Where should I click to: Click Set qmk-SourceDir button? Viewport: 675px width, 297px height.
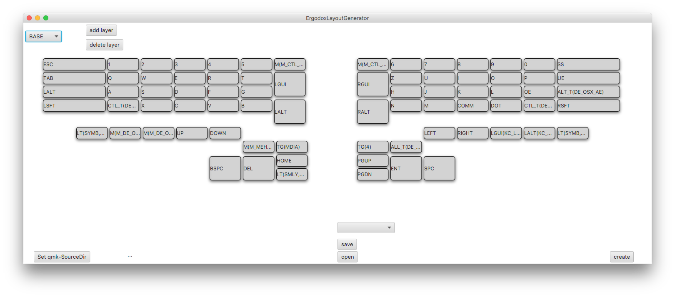click(62, 257)
